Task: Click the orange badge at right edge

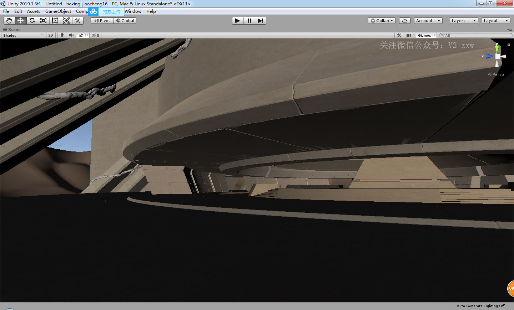Action: (x=511, y=288)
